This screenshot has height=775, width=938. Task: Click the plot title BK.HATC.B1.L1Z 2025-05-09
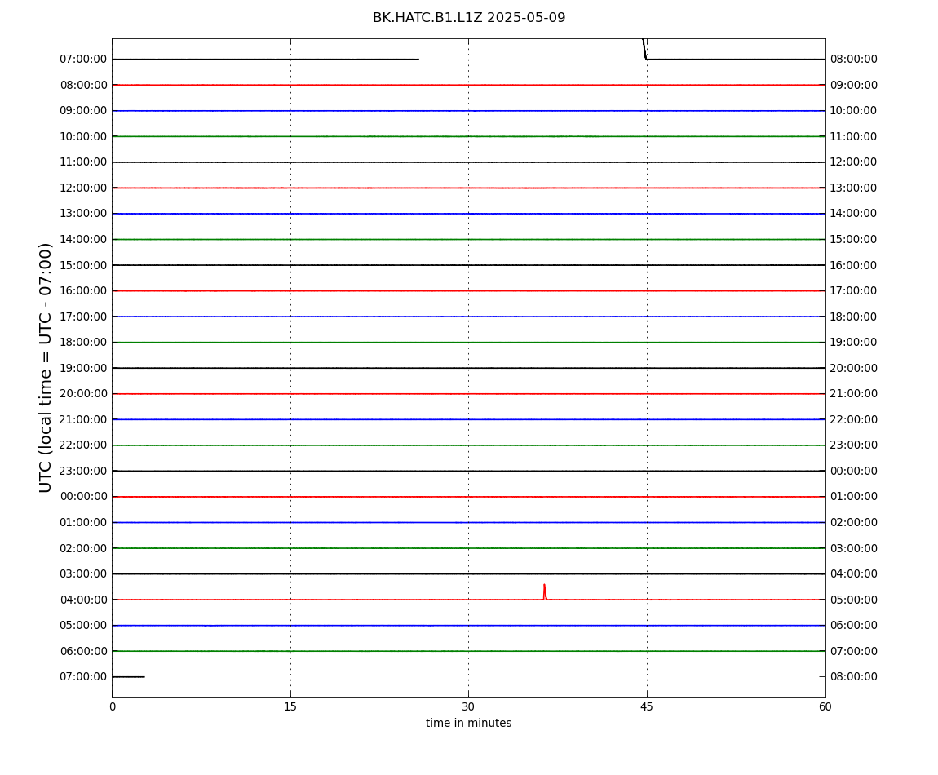tap(469, 18)
